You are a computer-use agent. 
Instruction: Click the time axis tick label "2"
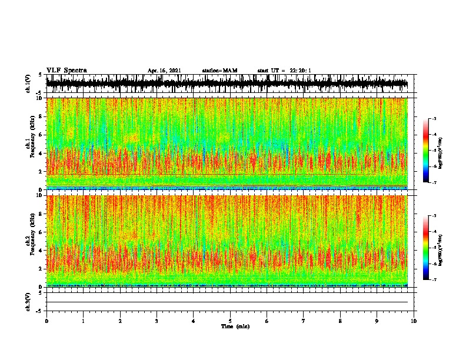(x=120, y=321)
